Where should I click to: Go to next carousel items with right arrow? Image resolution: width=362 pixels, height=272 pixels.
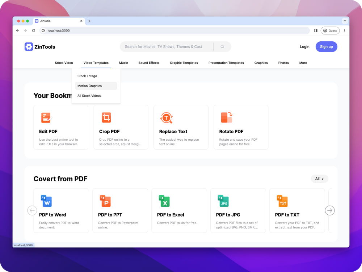[330, 210]
